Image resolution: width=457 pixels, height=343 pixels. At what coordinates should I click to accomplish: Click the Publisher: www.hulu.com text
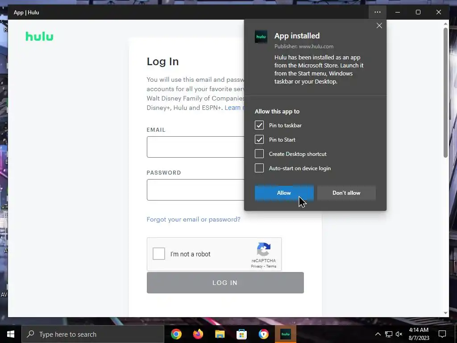click(303, 46)
